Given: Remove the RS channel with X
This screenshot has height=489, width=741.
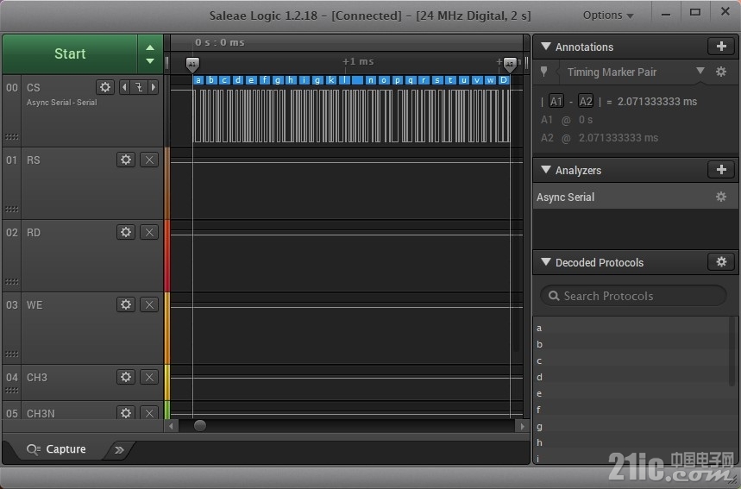Looking at the screenshot, I should point(149,160).
